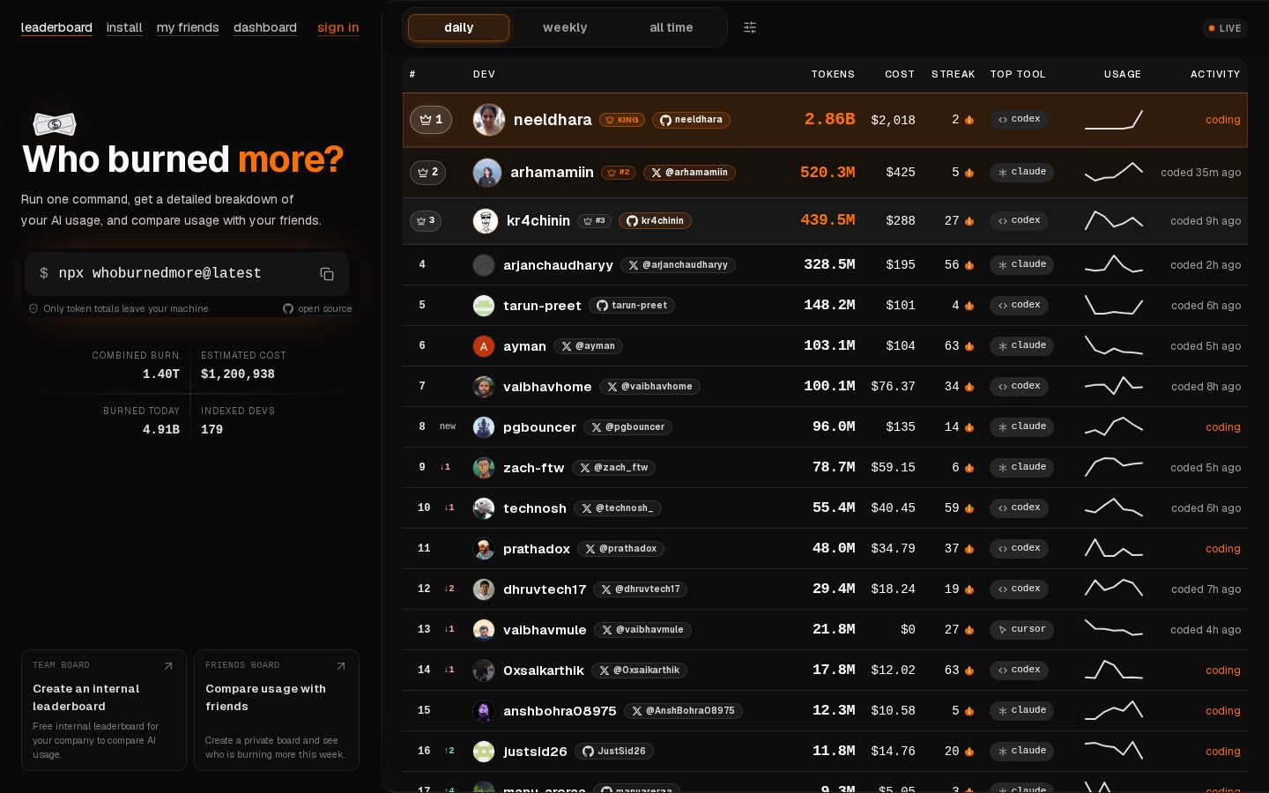
Task: Click arhamamiin's claude top tool chip
Action: coord(1021,172)
